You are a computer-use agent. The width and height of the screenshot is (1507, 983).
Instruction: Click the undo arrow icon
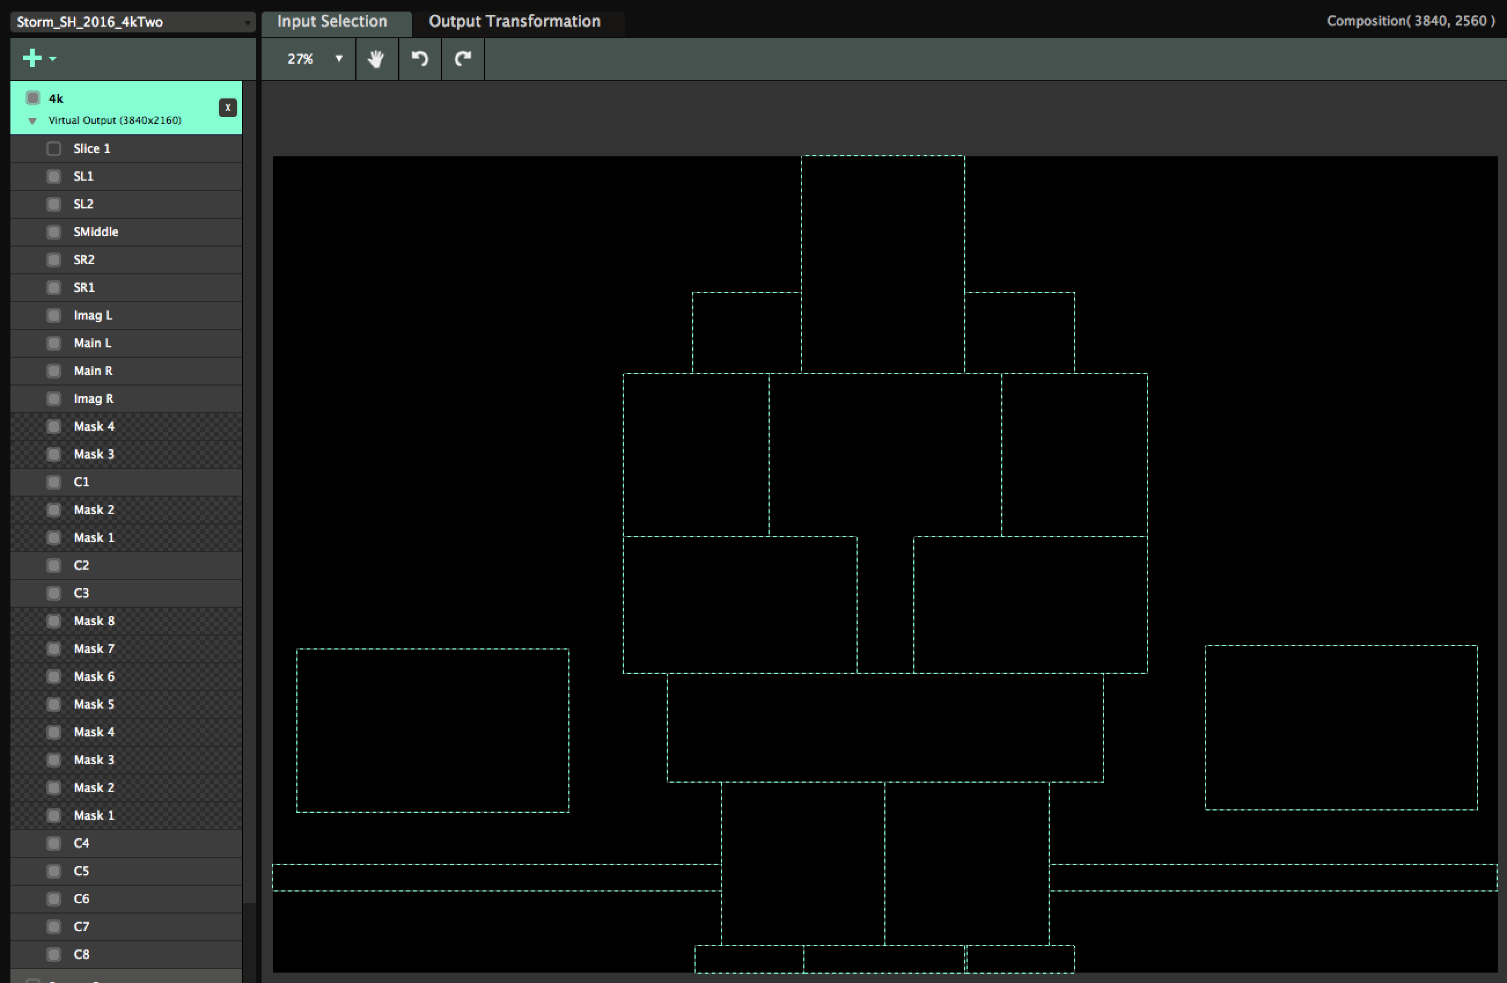[420, 59]
